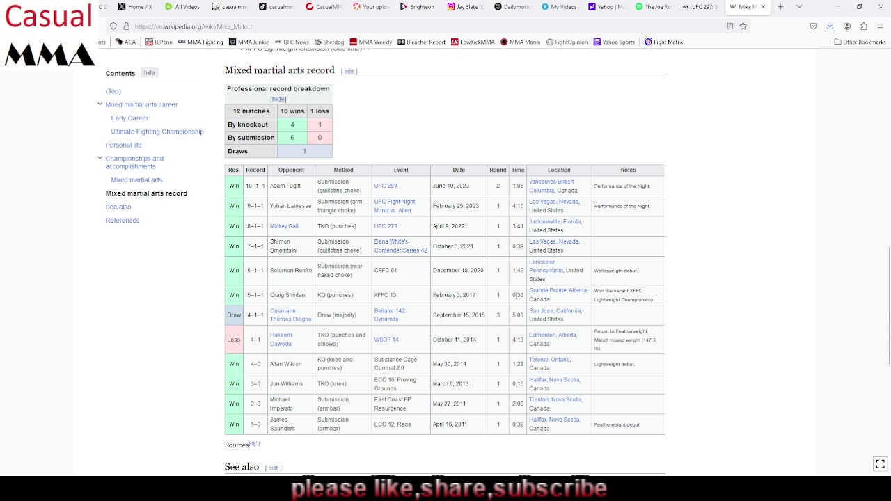The image size is (891, 501).
Task: Hide the professional record breakdown table
Action: coord(278,99)
